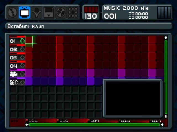The width and height of the screenshot is (177, 132).
Task: Jump to timeline marker 009
Action: (95, 121)
